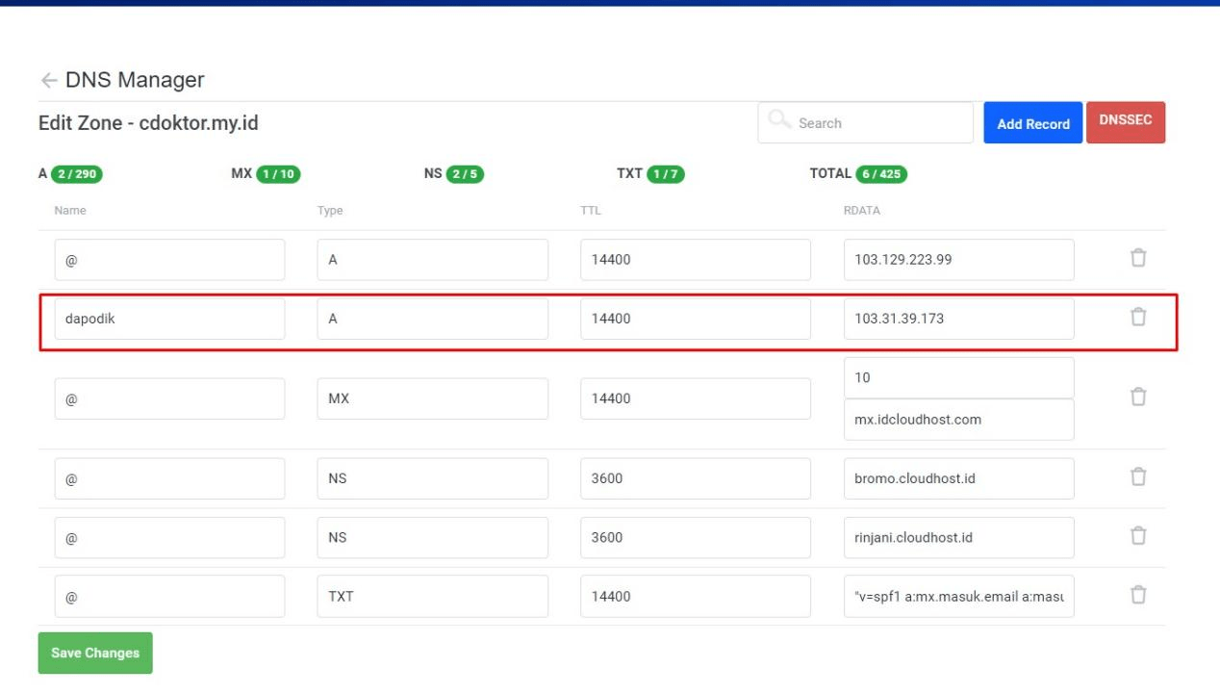Remove the bromo.cloudhost.id NS record
The image size is (1220, 693).
[x=1138, y=476]
